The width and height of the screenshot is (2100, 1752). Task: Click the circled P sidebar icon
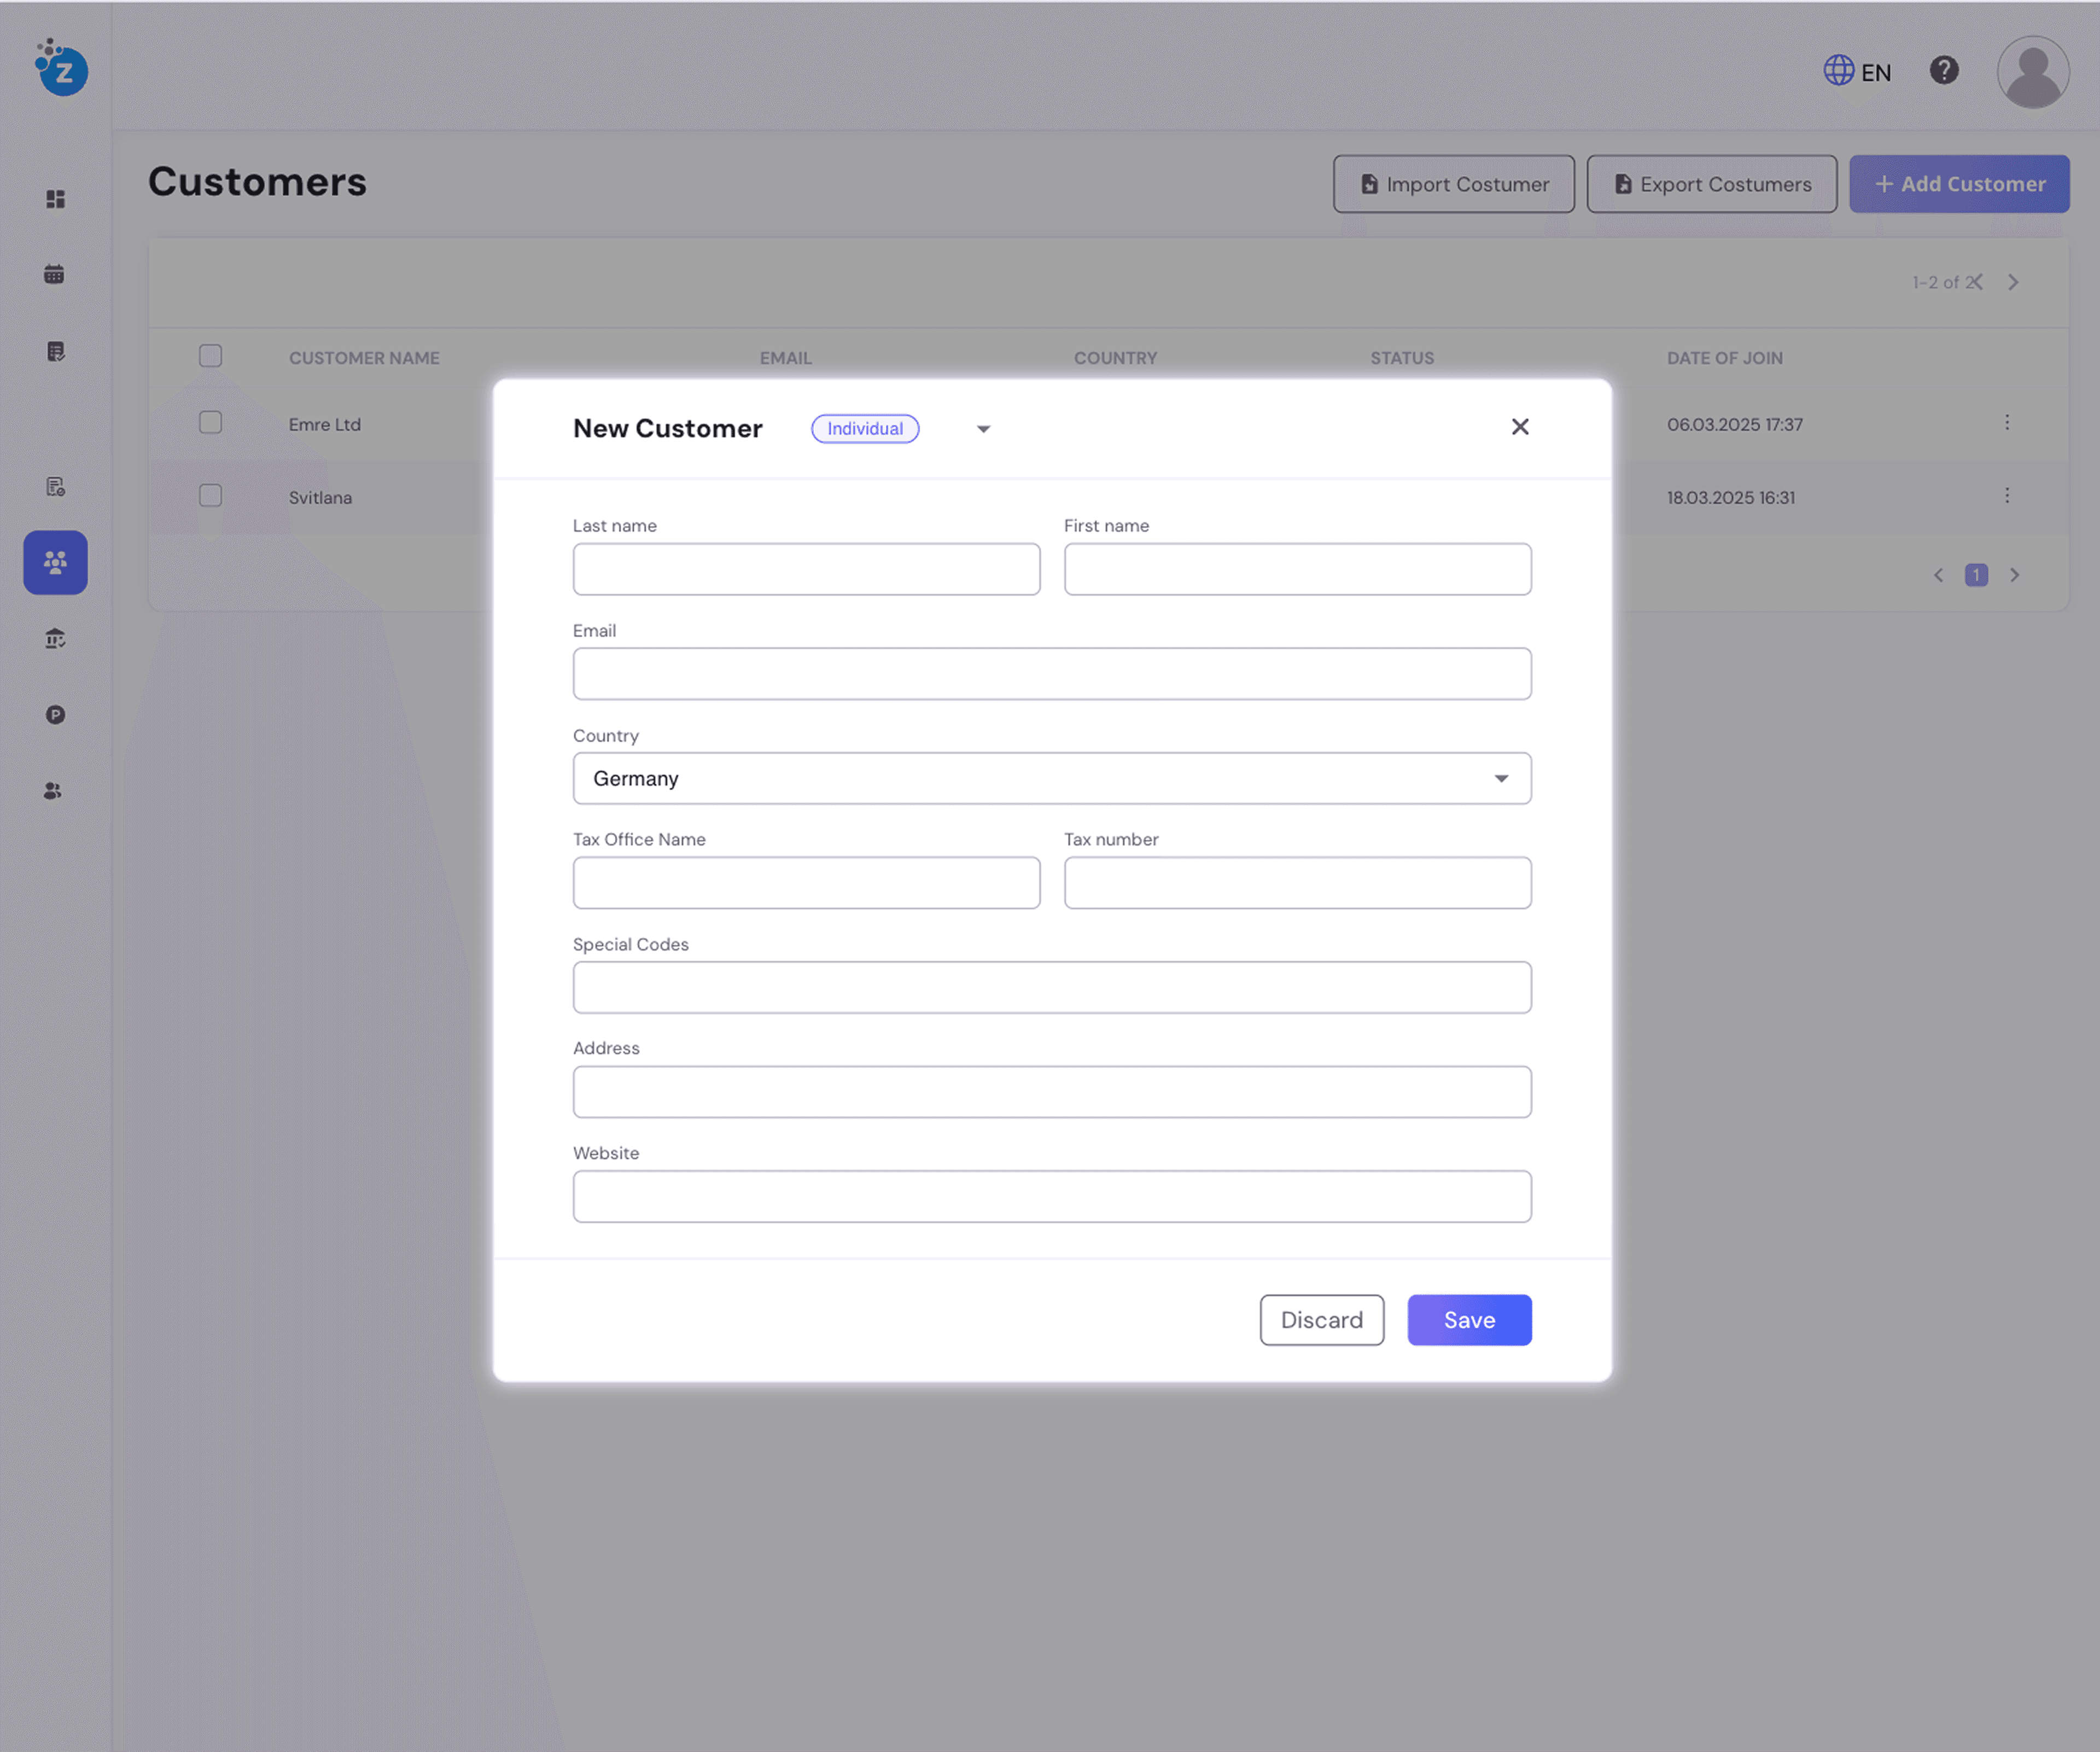[x=55, y=714]
